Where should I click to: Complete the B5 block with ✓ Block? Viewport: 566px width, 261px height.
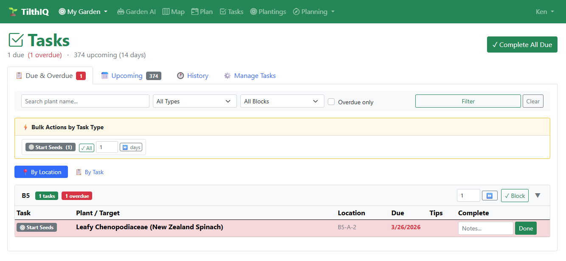pyautogui.click(x=515, y=196)
